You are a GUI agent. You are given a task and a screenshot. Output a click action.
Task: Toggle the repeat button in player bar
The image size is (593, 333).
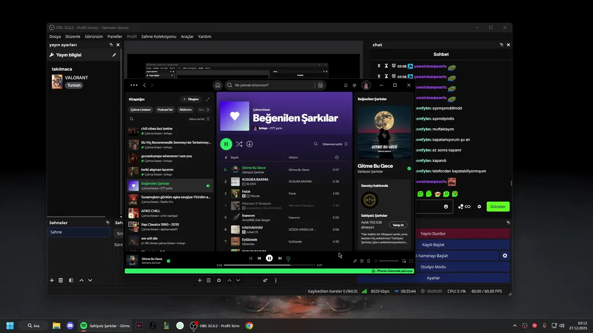click(x=288, y=259)
